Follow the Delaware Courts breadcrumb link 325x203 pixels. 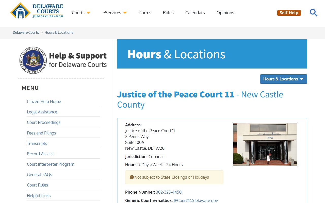click(x=26, y=32)
